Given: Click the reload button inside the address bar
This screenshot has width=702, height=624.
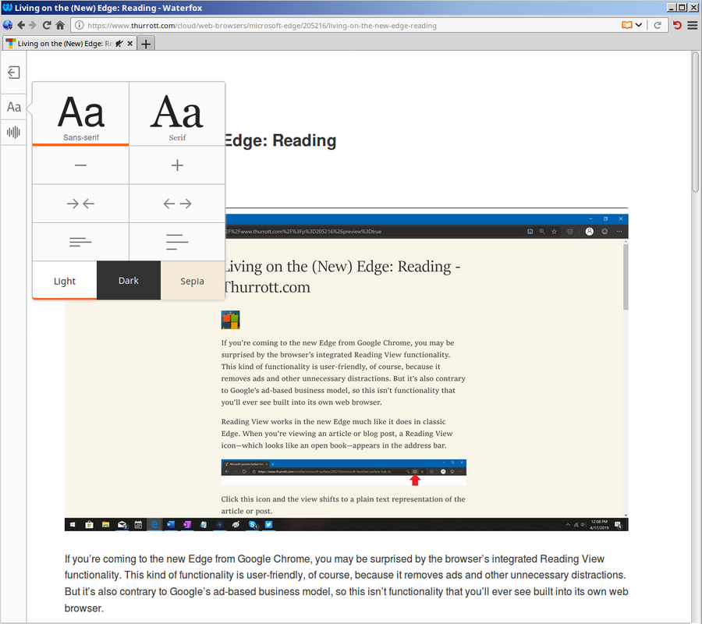Looking at the screenshot, I should (x=658, y=25).
